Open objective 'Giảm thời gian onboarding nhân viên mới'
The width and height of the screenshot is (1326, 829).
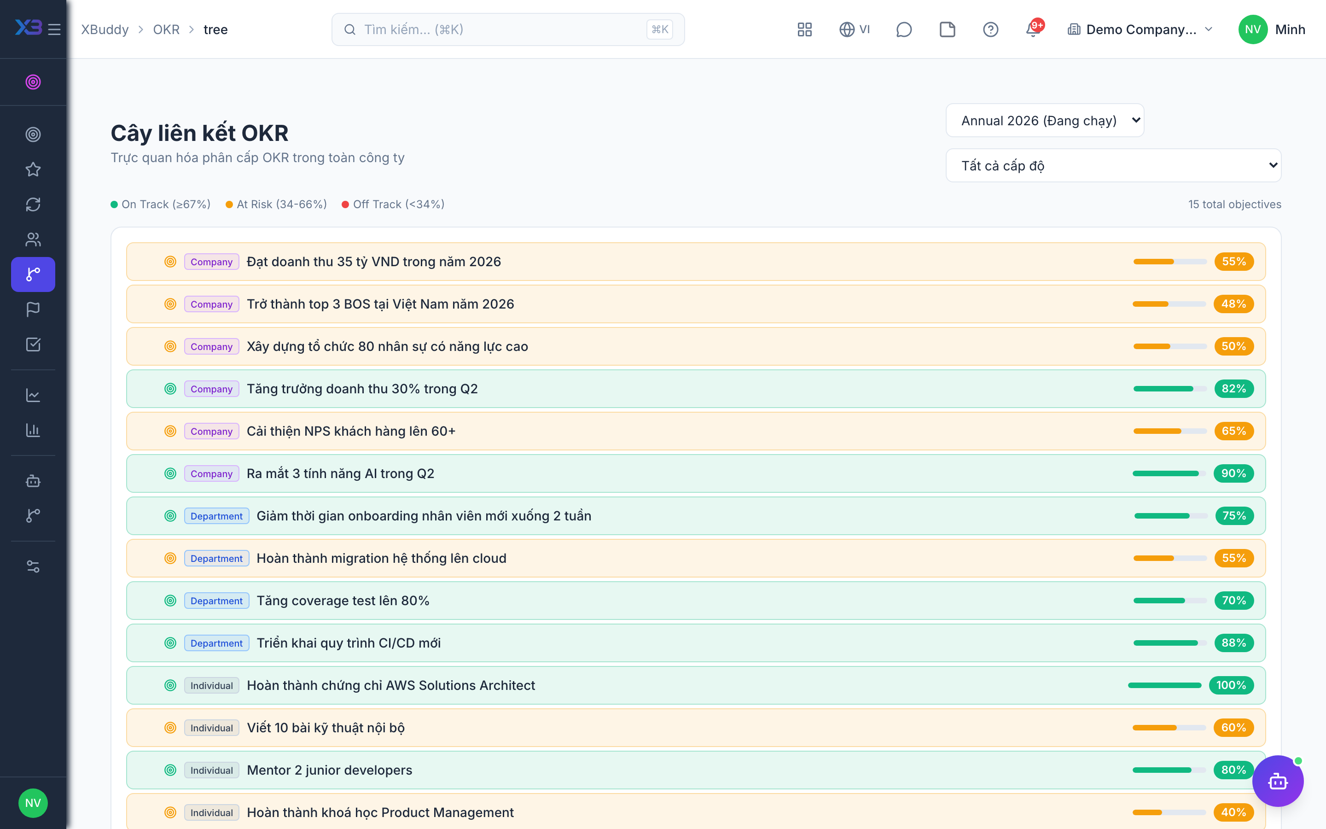(x=696, y=515)
